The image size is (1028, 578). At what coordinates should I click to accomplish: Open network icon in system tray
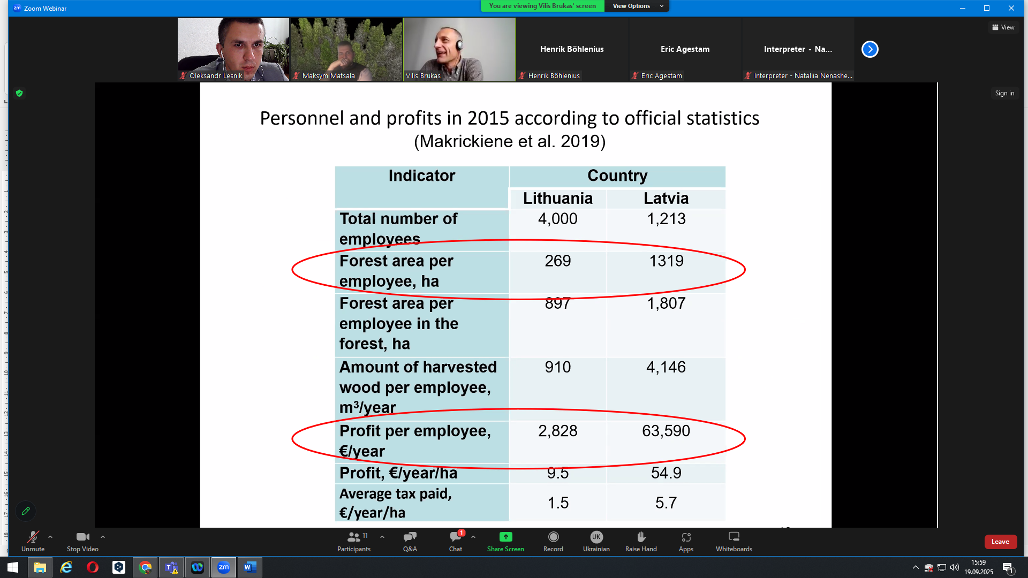pyautogui.click(x=942, y=567)
